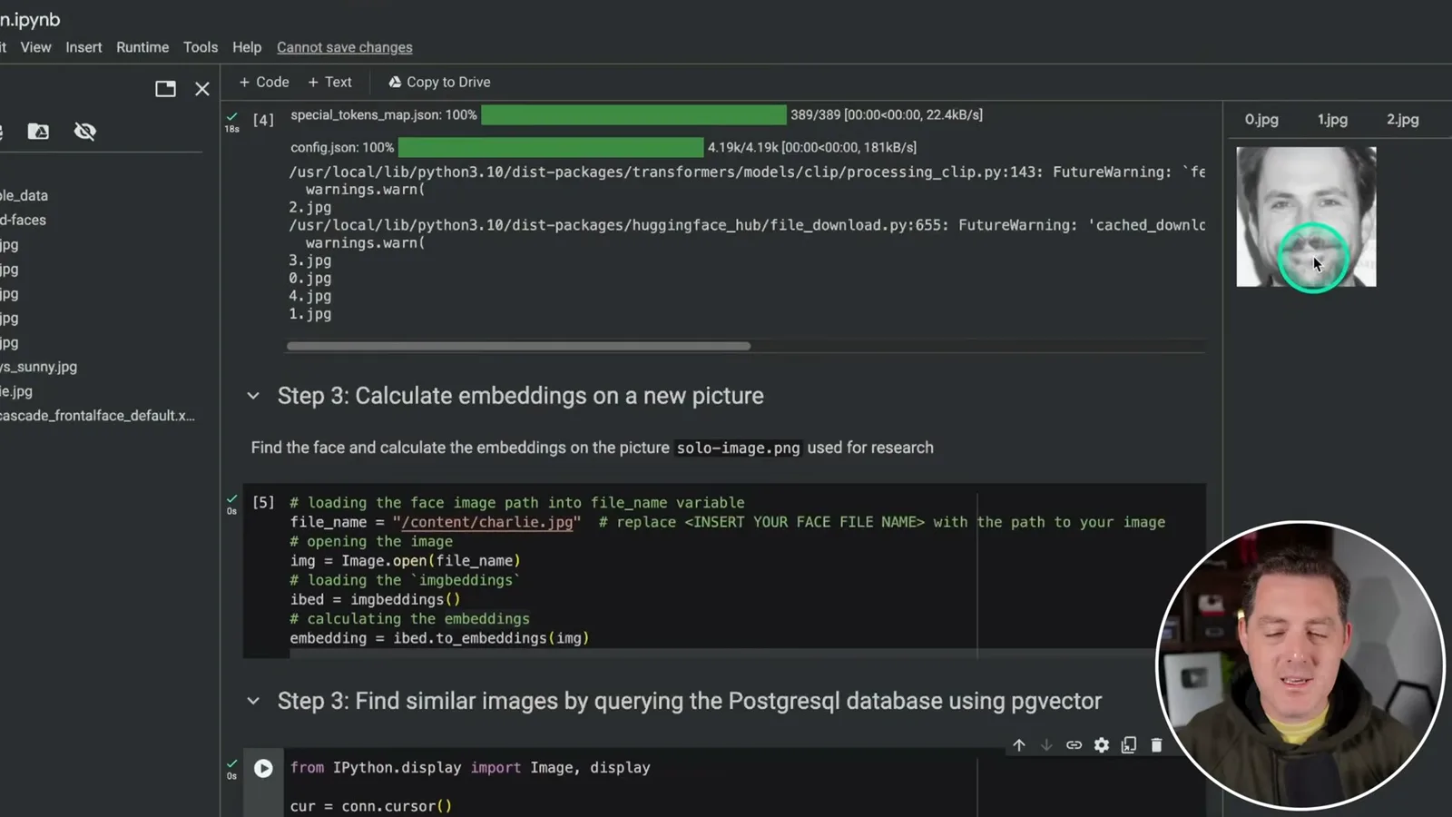Open the View menu
1452x817 pixels.
click(x=35, y=47)
